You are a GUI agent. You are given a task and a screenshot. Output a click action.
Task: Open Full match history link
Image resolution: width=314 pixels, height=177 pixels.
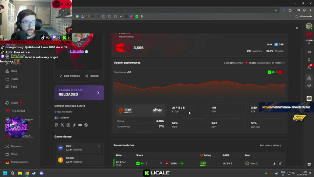click(272, 145)
